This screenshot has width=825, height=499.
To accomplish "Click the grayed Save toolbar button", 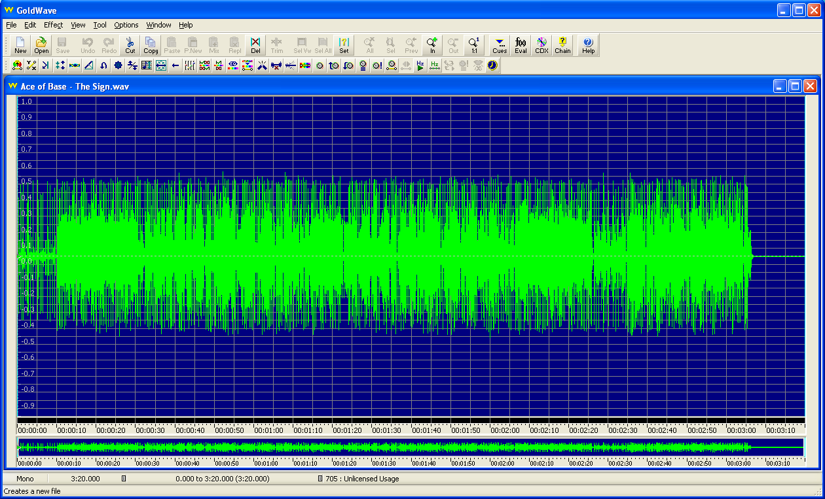I will (62, 45).
